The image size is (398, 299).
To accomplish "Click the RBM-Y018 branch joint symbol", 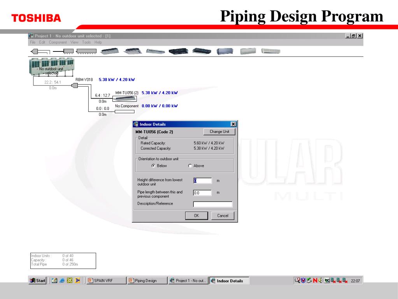I will pyautogui.click(x=75, y=85).
